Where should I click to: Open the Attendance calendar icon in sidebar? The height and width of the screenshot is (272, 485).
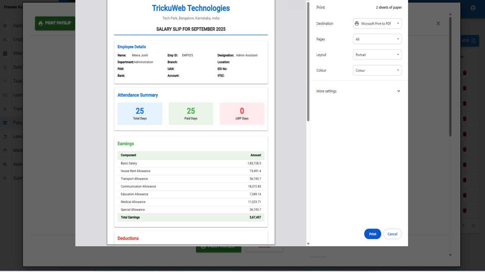[x=5, y=53]
